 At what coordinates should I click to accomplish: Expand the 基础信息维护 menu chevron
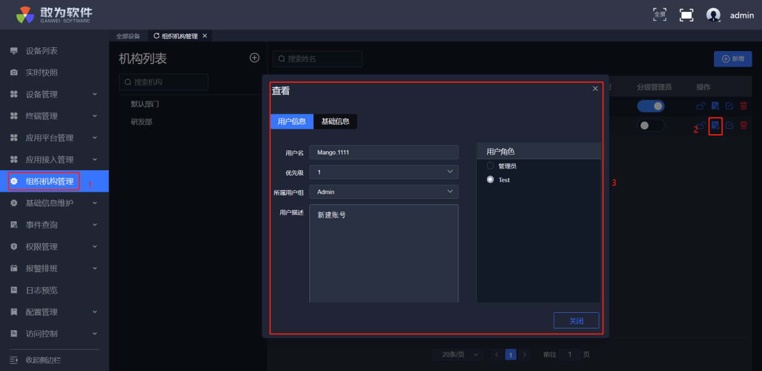95,203
